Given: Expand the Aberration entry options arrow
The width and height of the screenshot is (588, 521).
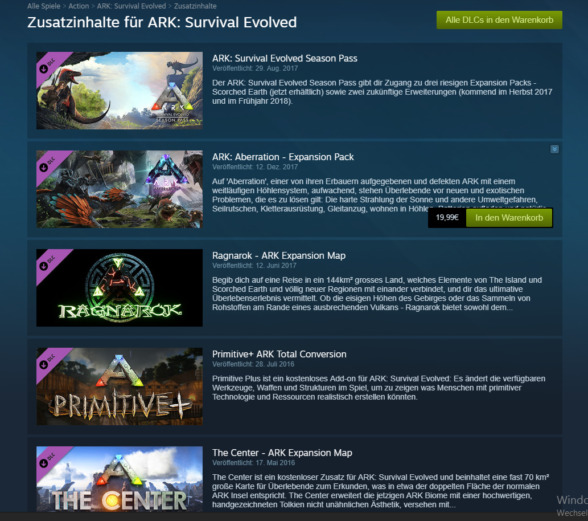Looking at the screenshot, I should [x=554, y=149].
